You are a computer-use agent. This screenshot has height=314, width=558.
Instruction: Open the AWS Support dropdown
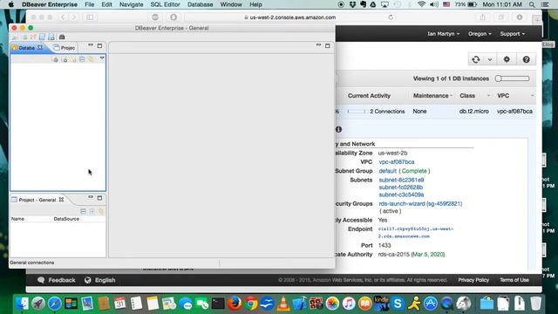point(512,34)
